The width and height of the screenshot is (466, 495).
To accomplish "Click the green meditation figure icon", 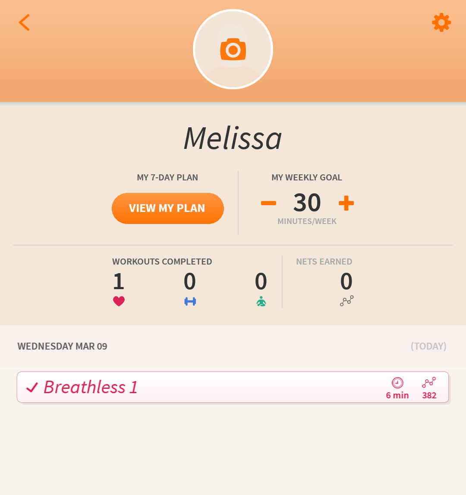I will point(261,302).
